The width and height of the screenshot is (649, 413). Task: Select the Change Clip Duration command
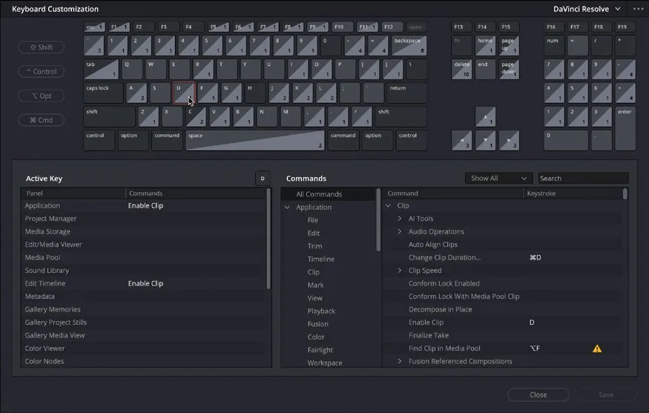pyautogui.click(x=502, y=257)
